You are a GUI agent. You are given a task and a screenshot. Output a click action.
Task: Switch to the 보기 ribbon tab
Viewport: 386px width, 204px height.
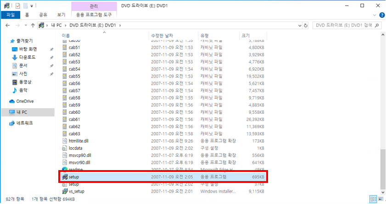61,15
